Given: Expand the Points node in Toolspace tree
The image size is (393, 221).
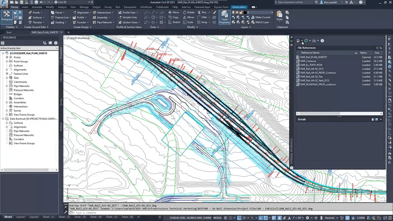Looking at the screenshot, I should 7,57.
